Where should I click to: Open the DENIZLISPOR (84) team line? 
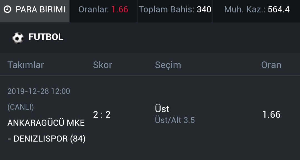[x=46, y=139]
